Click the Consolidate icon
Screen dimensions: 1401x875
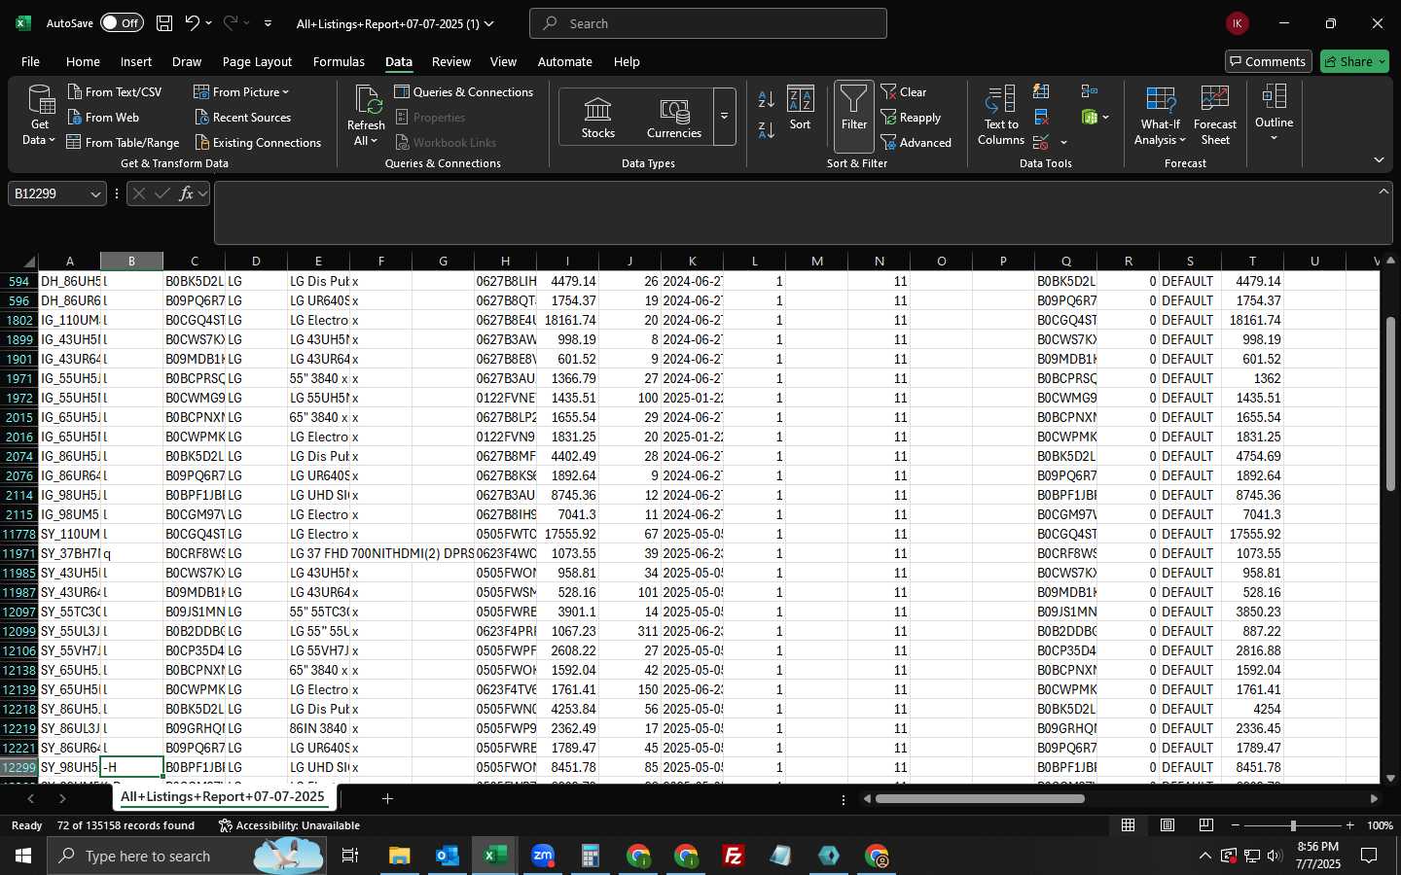point(1089,91)
